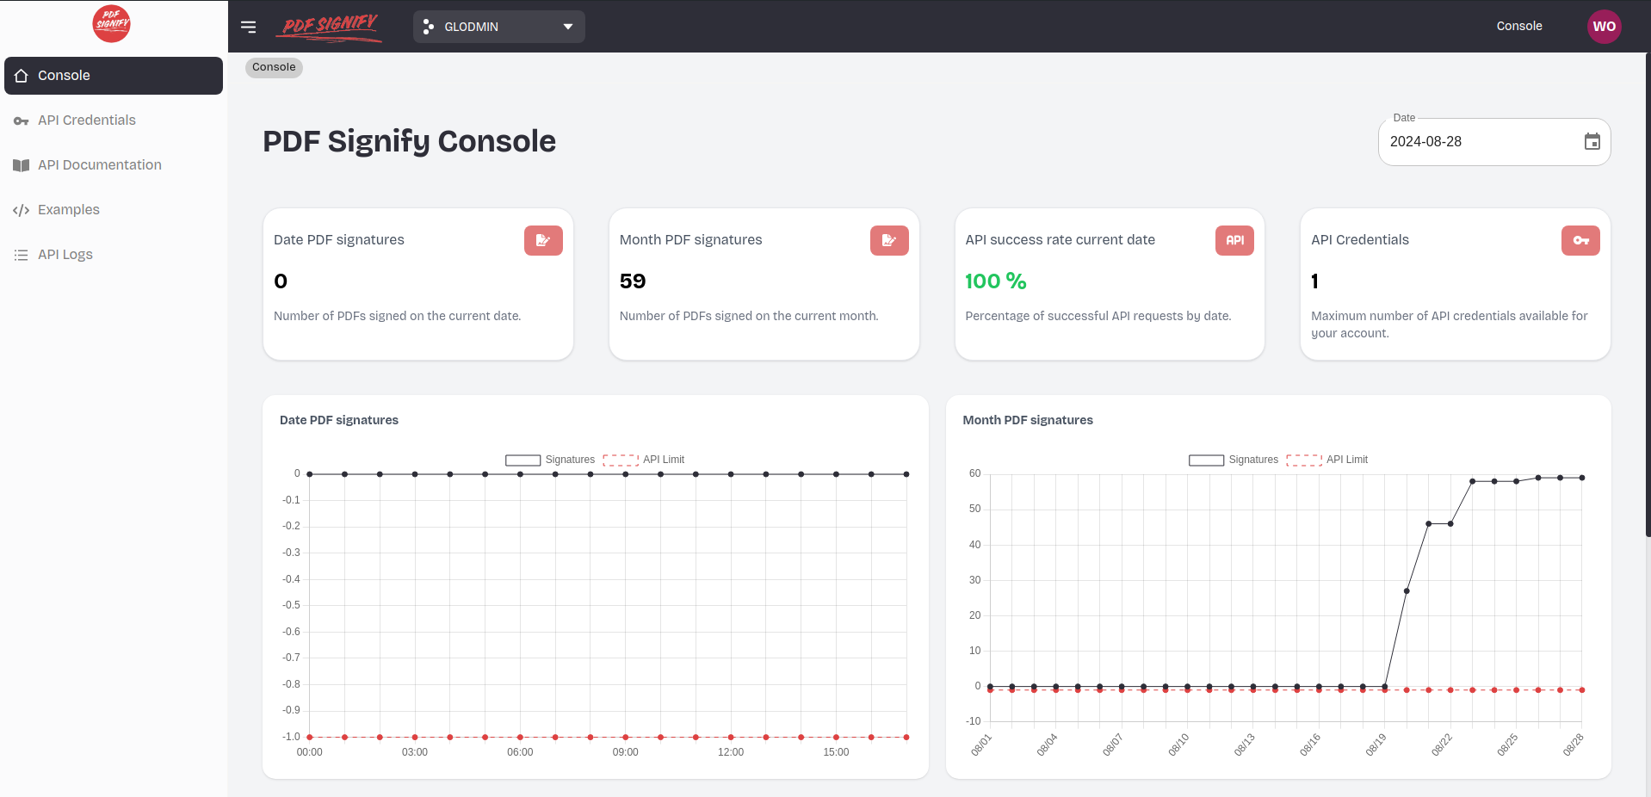Click the Month chart data point at value 27

click(1407, 591)
